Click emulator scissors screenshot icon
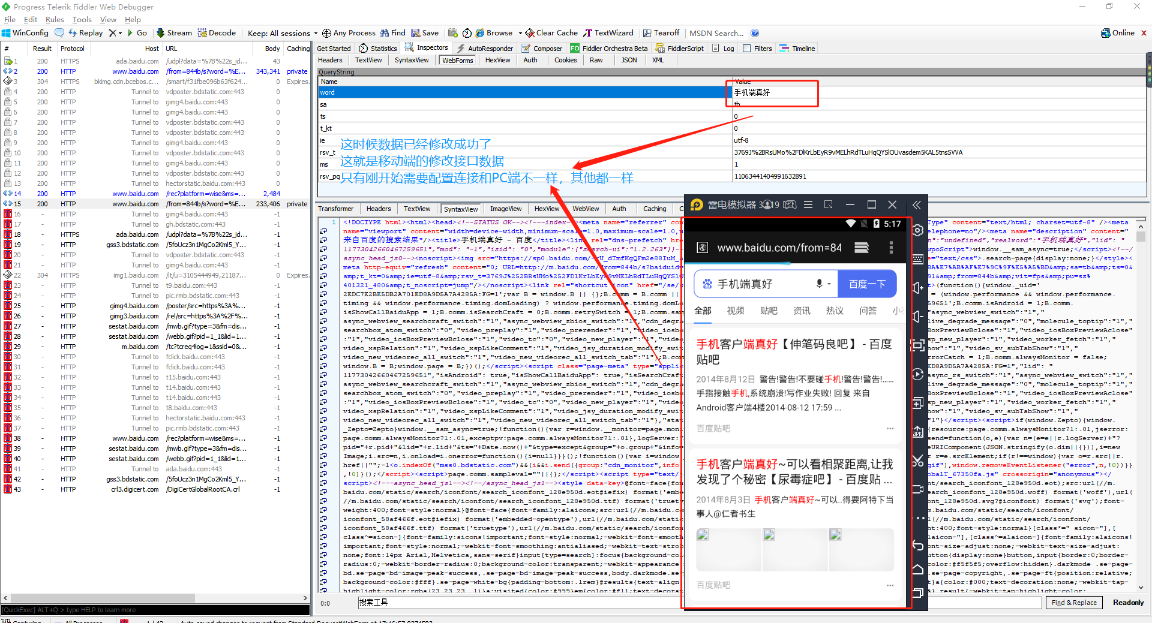Image resolution: width=1152 pixels, height=623 pixels. tap(917, 461)
